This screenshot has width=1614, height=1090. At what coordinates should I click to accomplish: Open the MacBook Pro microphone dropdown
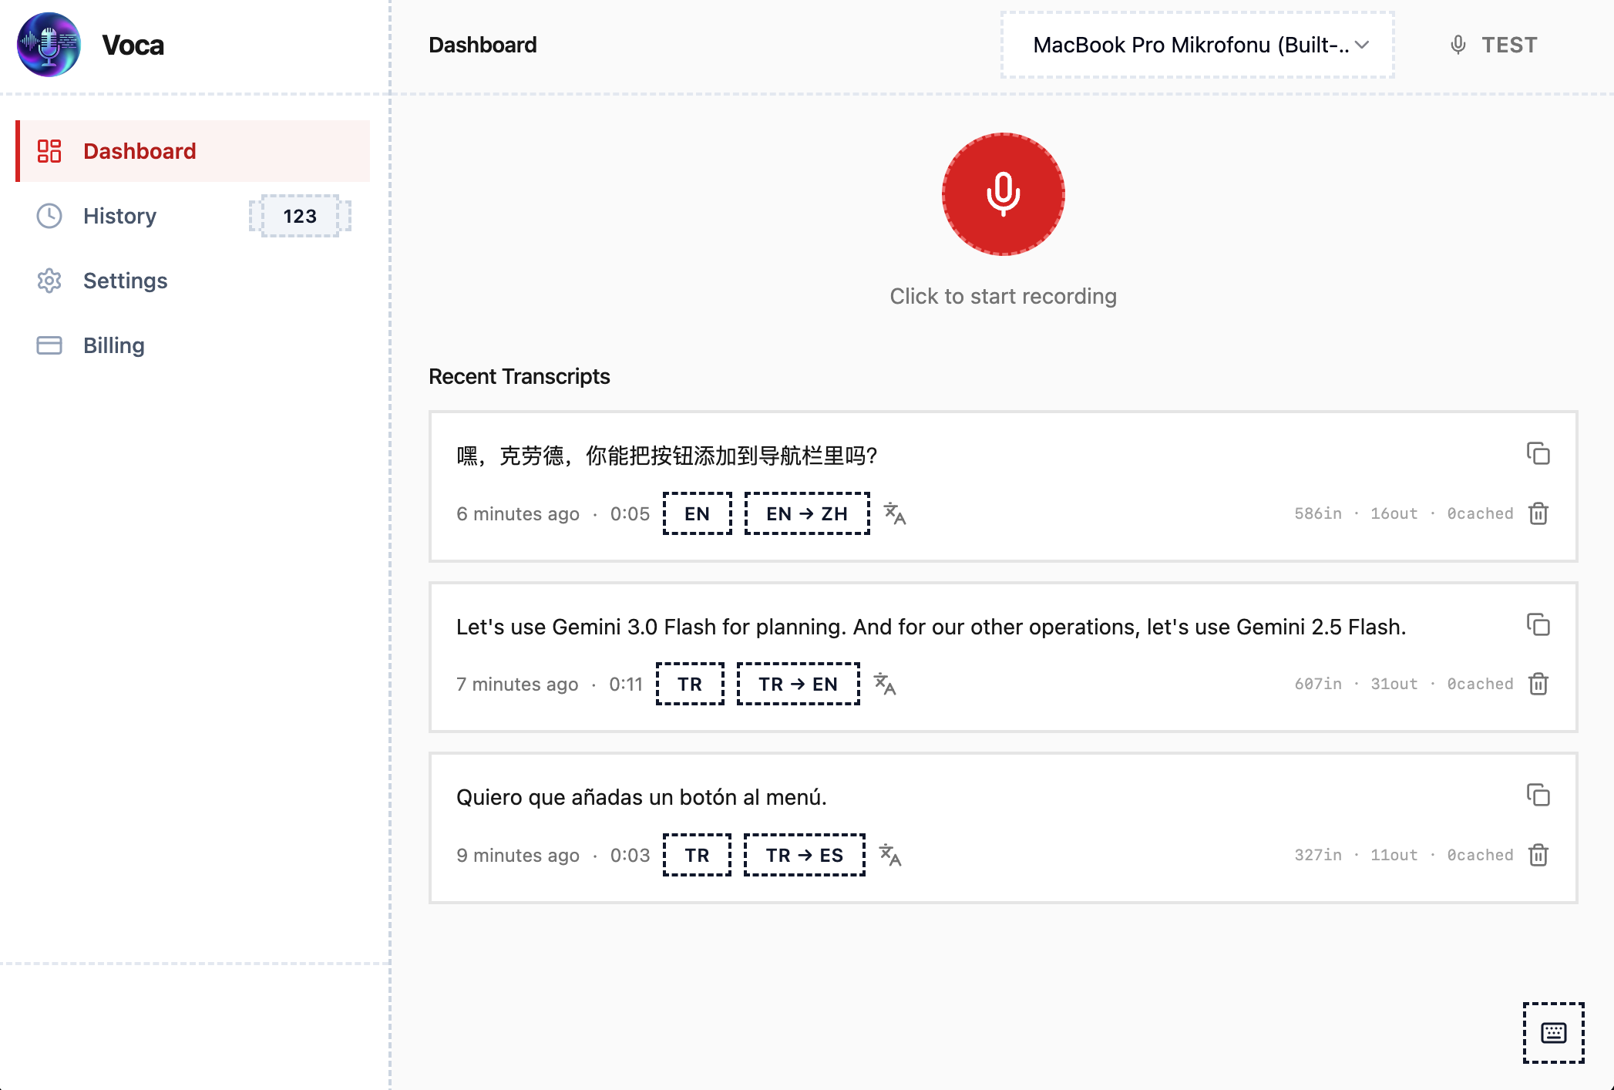[1197, 45]
